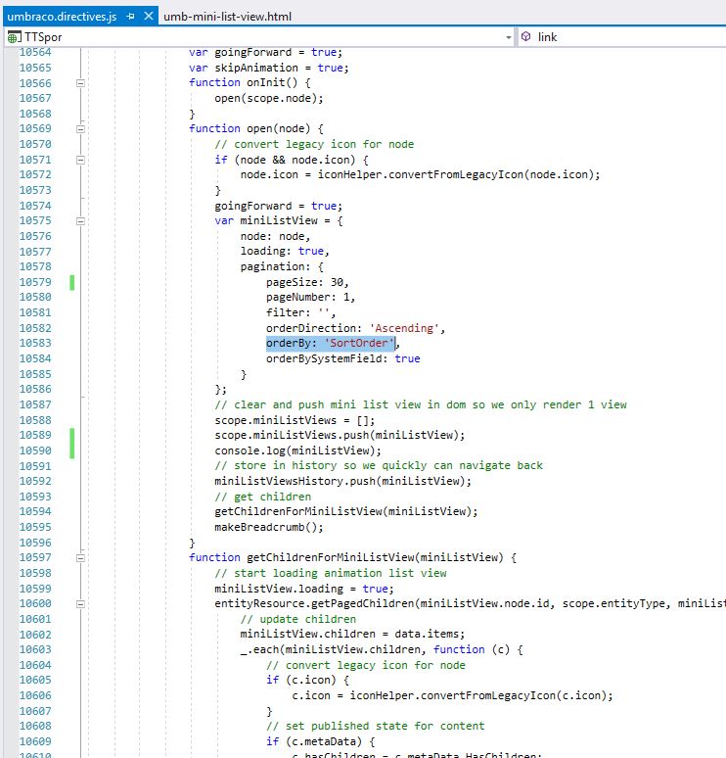Click '// convert legacy icon for node' at line 10570
The height and width of the screenshot is (758, 726).
pos(314,144)
